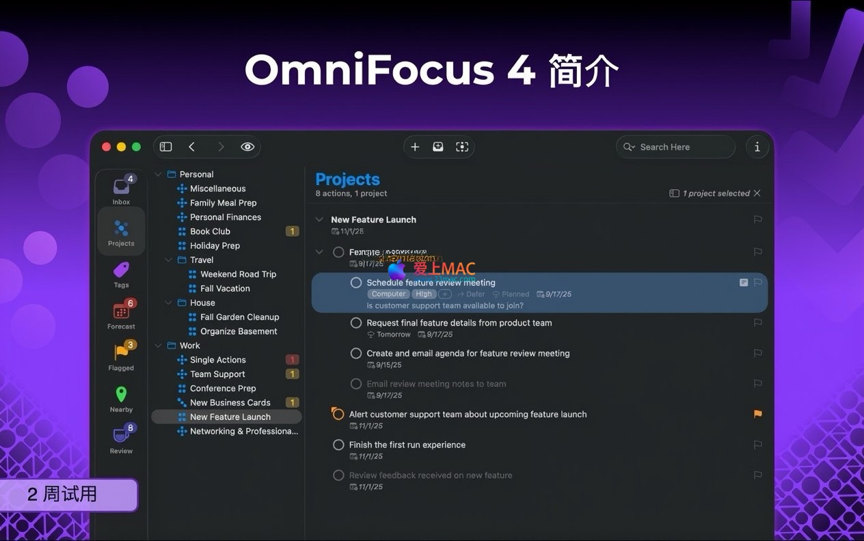
Task: Open the Forecast perspective
Action: [x=121, y=315]
